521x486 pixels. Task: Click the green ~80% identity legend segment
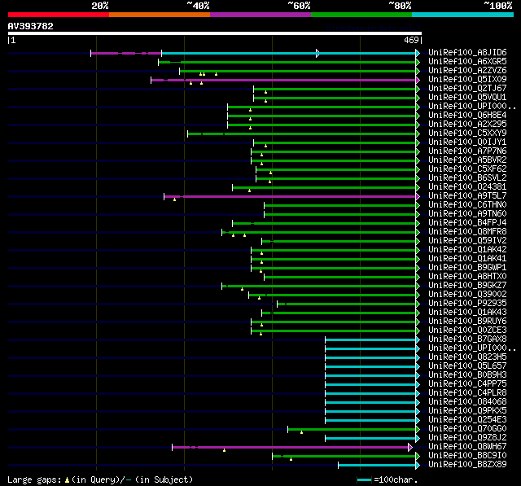(361, 15)
